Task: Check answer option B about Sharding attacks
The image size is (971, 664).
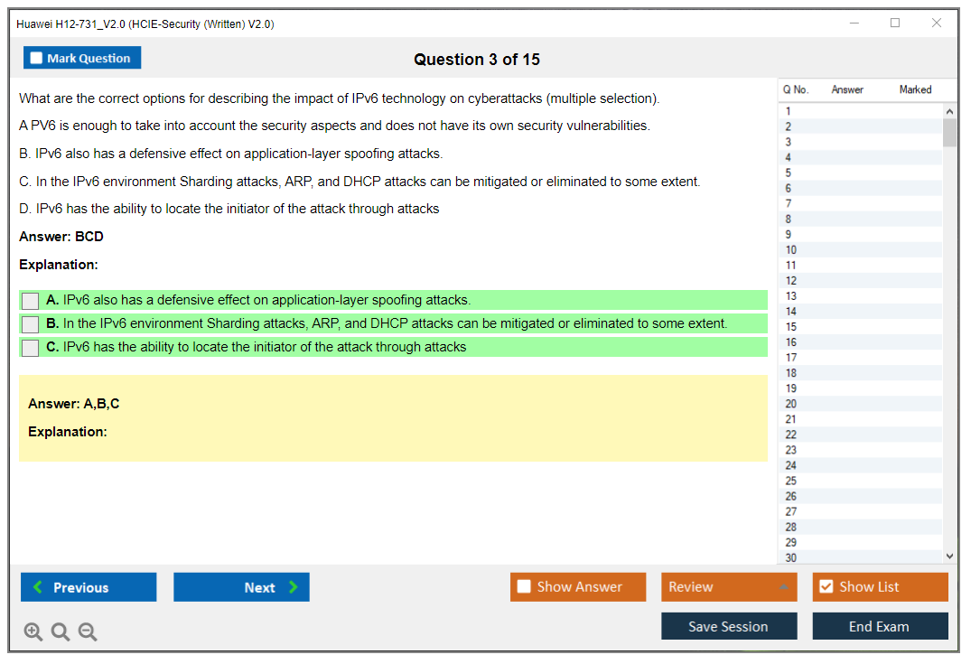Action: [x=31, y=324]
